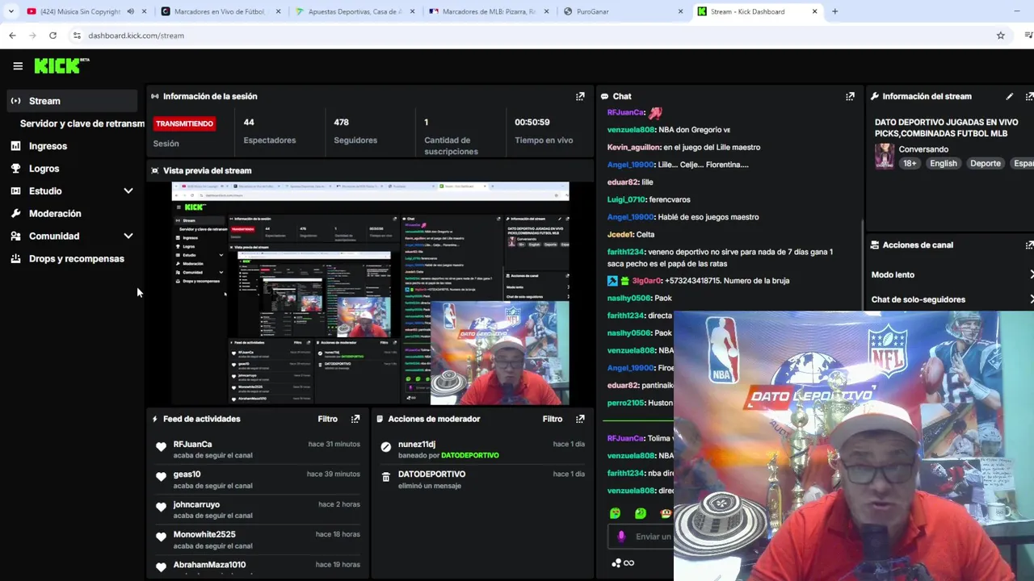Bookmark this page with star icon
1034x581 pixels.
click(x=1000, y=36)
